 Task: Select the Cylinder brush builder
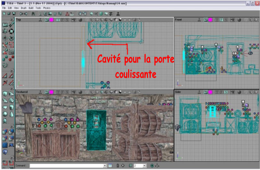[x=11, y=107]
